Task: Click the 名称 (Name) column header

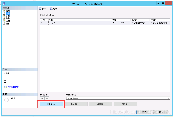Action: click(x=80, y=20)
